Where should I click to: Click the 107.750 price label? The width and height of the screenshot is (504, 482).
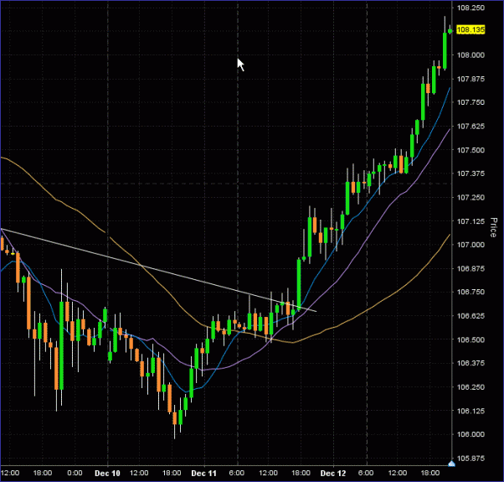tap(471, 102)
